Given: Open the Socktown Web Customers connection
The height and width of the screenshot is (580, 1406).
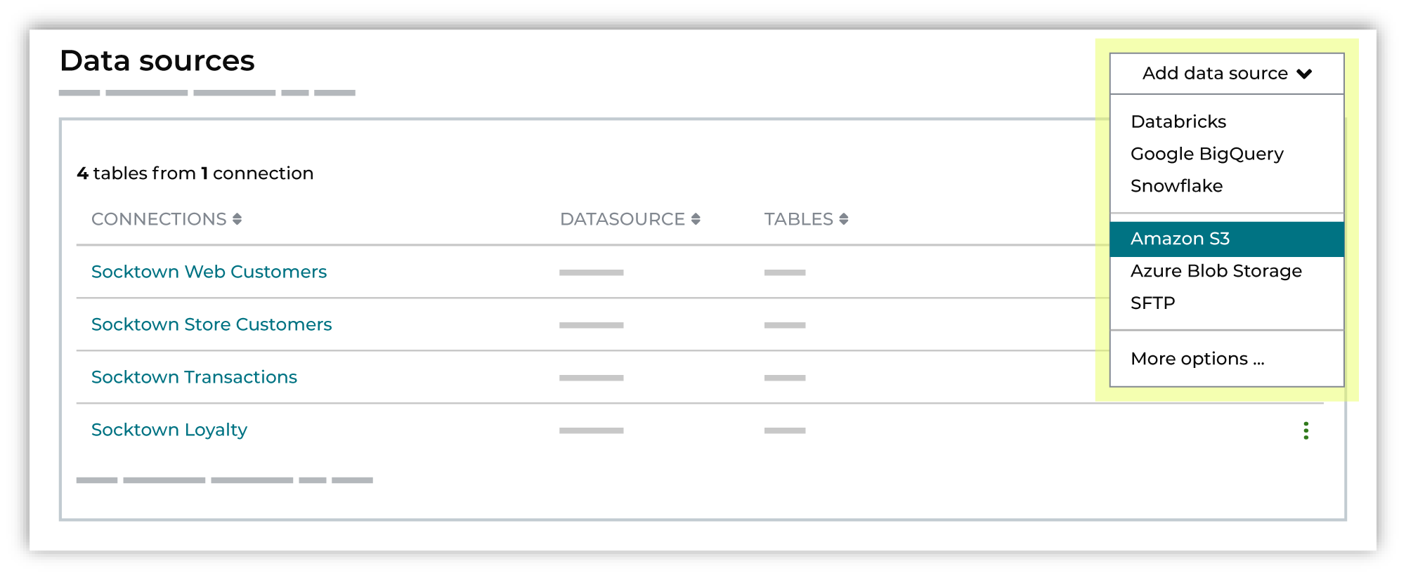Looking at the screenshot, I should click(x=209, y=272).
